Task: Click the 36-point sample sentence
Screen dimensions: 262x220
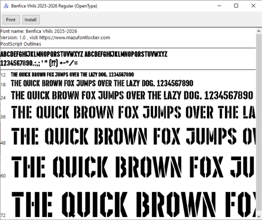Action: 133,112
